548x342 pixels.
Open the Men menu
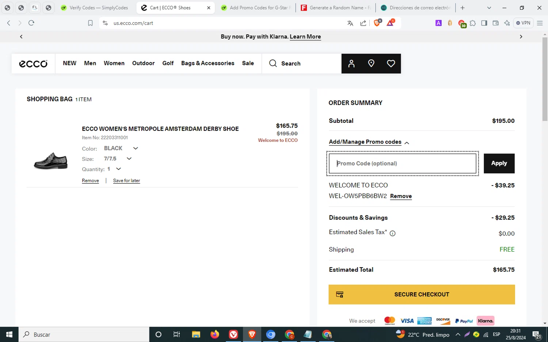tap(90, 63)
